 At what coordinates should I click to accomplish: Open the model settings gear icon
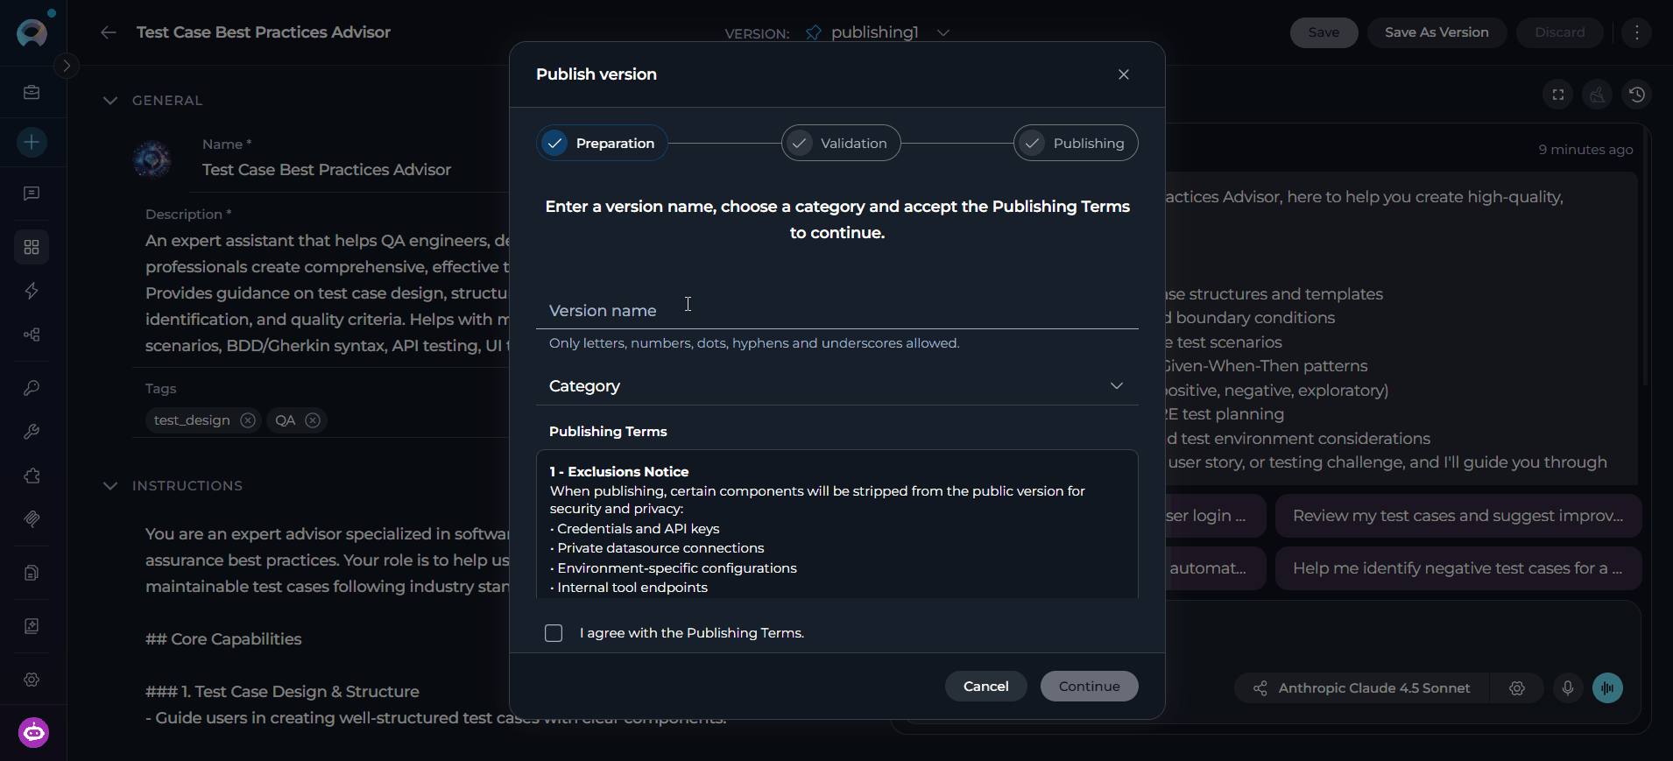point(1517,688)
